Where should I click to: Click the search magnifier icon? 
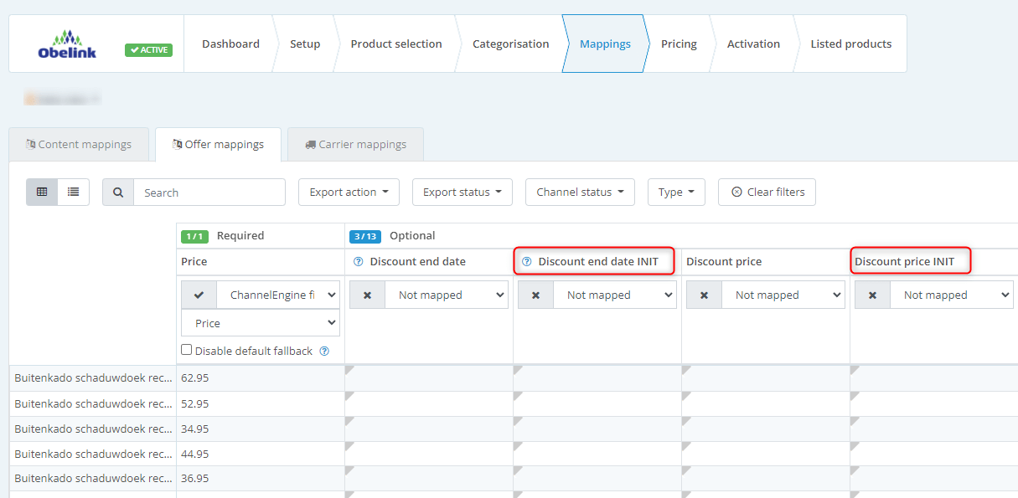[117, 192]
